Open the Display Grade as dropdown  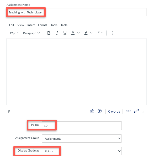(82, 151)
